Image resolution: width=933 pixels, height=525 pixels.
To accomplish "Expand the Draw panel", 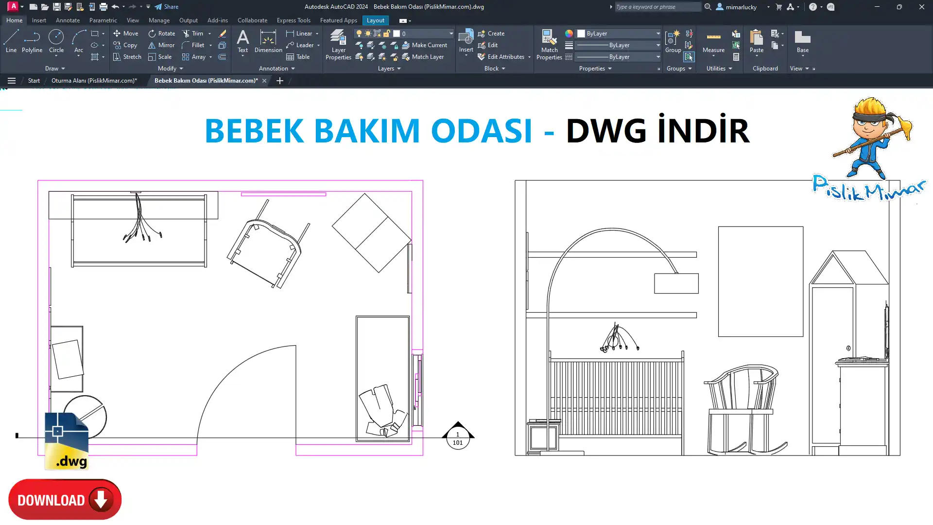I will click(x=55, y=69).
